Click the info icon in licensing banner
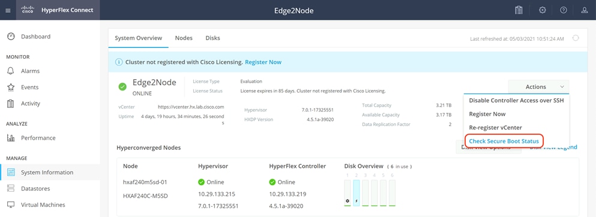Screen dimensions: 596x217 (119, 62)
